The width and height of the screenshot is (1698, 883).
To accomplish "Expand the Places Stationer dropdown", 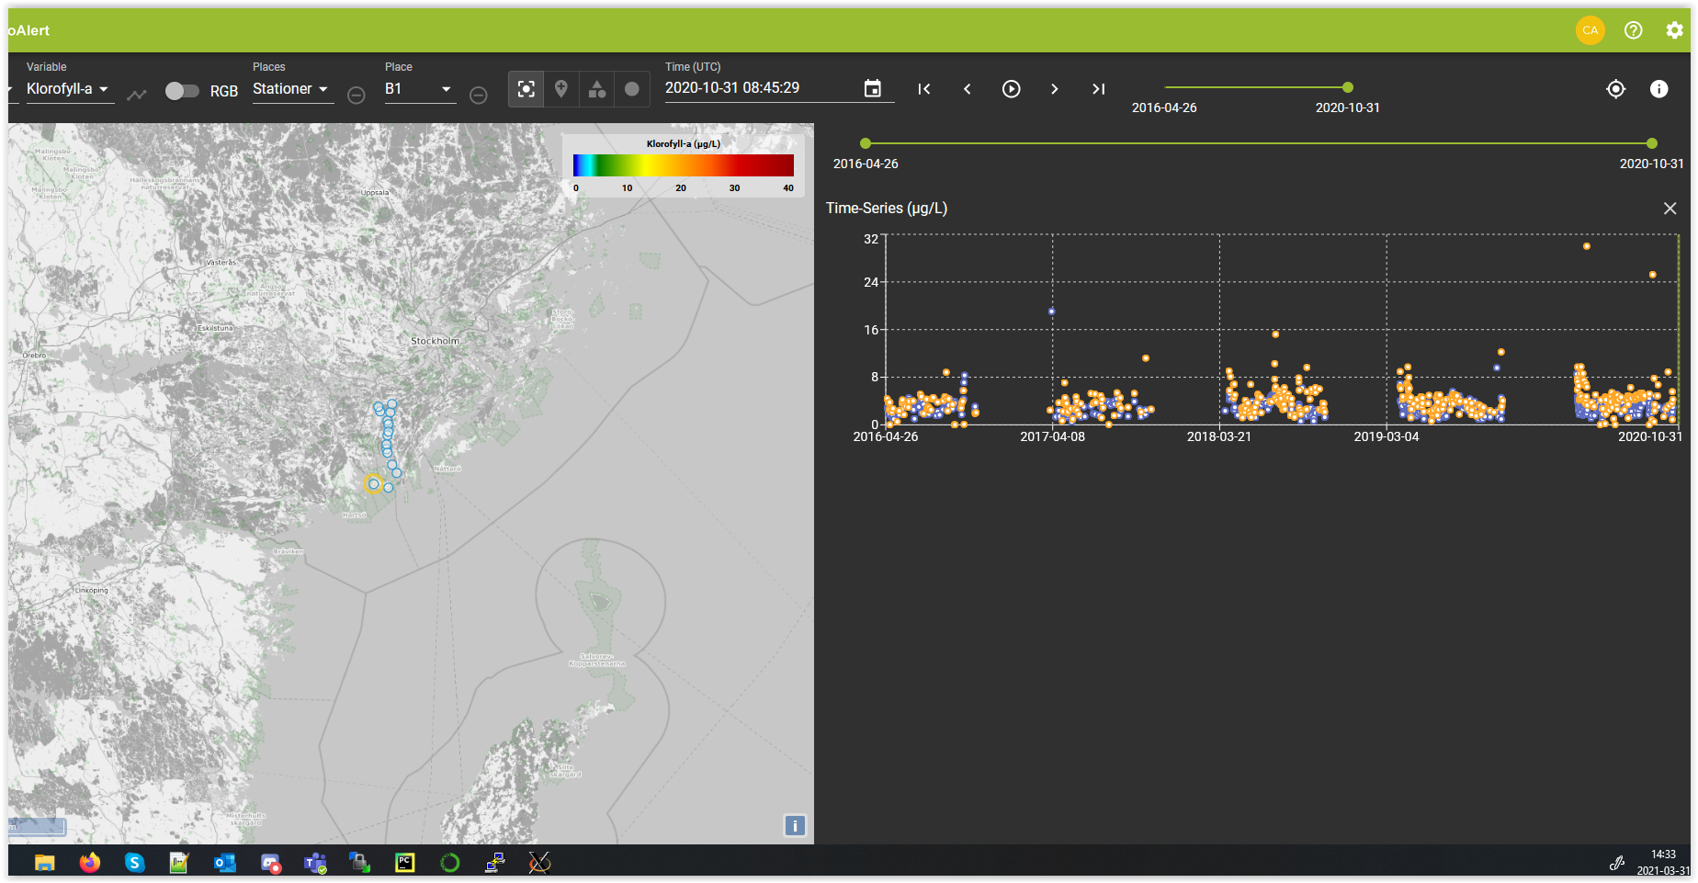I will click(x=290, y=89).
